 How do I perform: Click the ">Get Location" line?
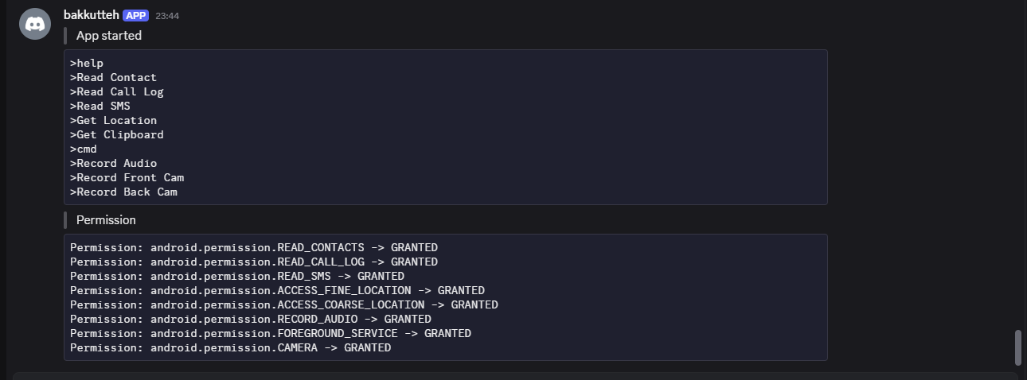coord(113,121)
